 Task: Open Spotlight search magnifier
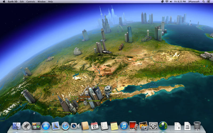point(204,2)
